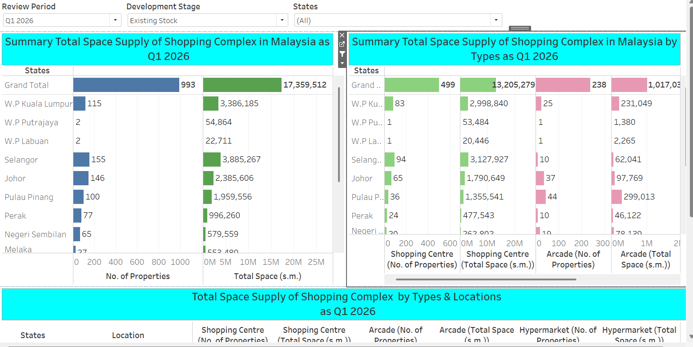Image resolution: width=693 pixels, height=347 pixels.
Task: Open the More Options caret on the selected sheet
Action: pyautogui.click(x=342, y=64)
